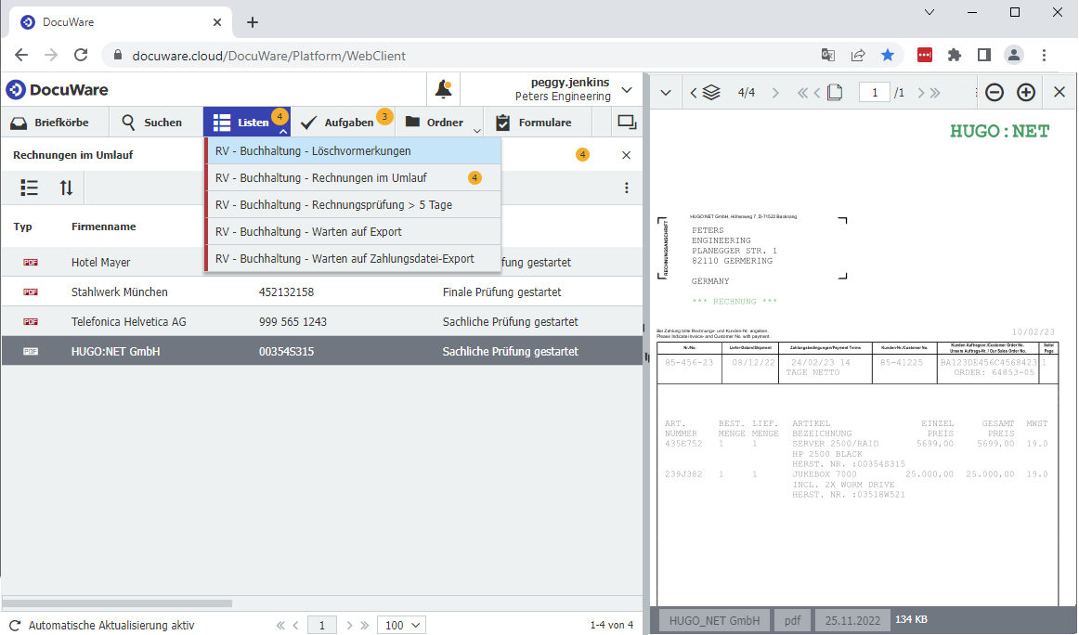Choose Rechnungsprüfung > 5 Tage list

coord(333,204)
